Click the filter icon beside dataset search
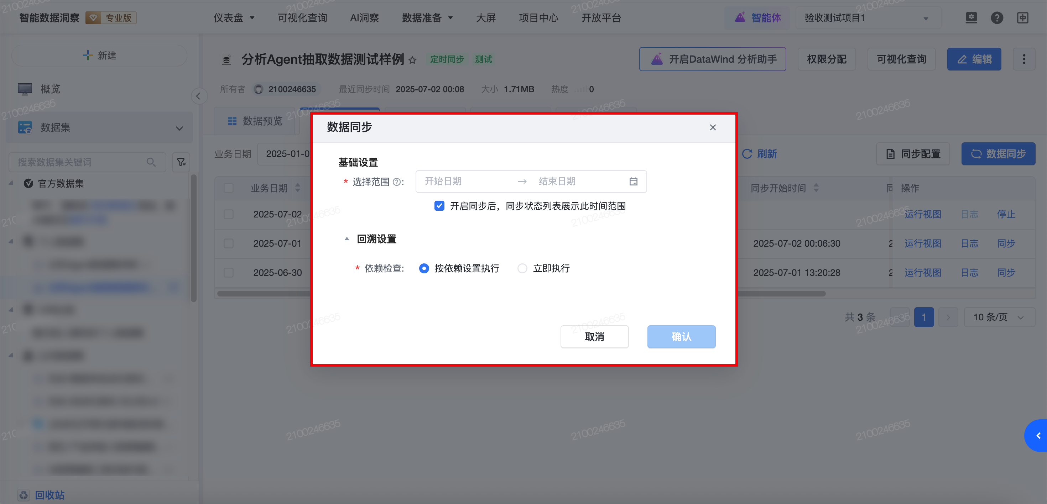The width and height of the screenshot is (1047, 504). pyautogui.click(x=181, y=162)
